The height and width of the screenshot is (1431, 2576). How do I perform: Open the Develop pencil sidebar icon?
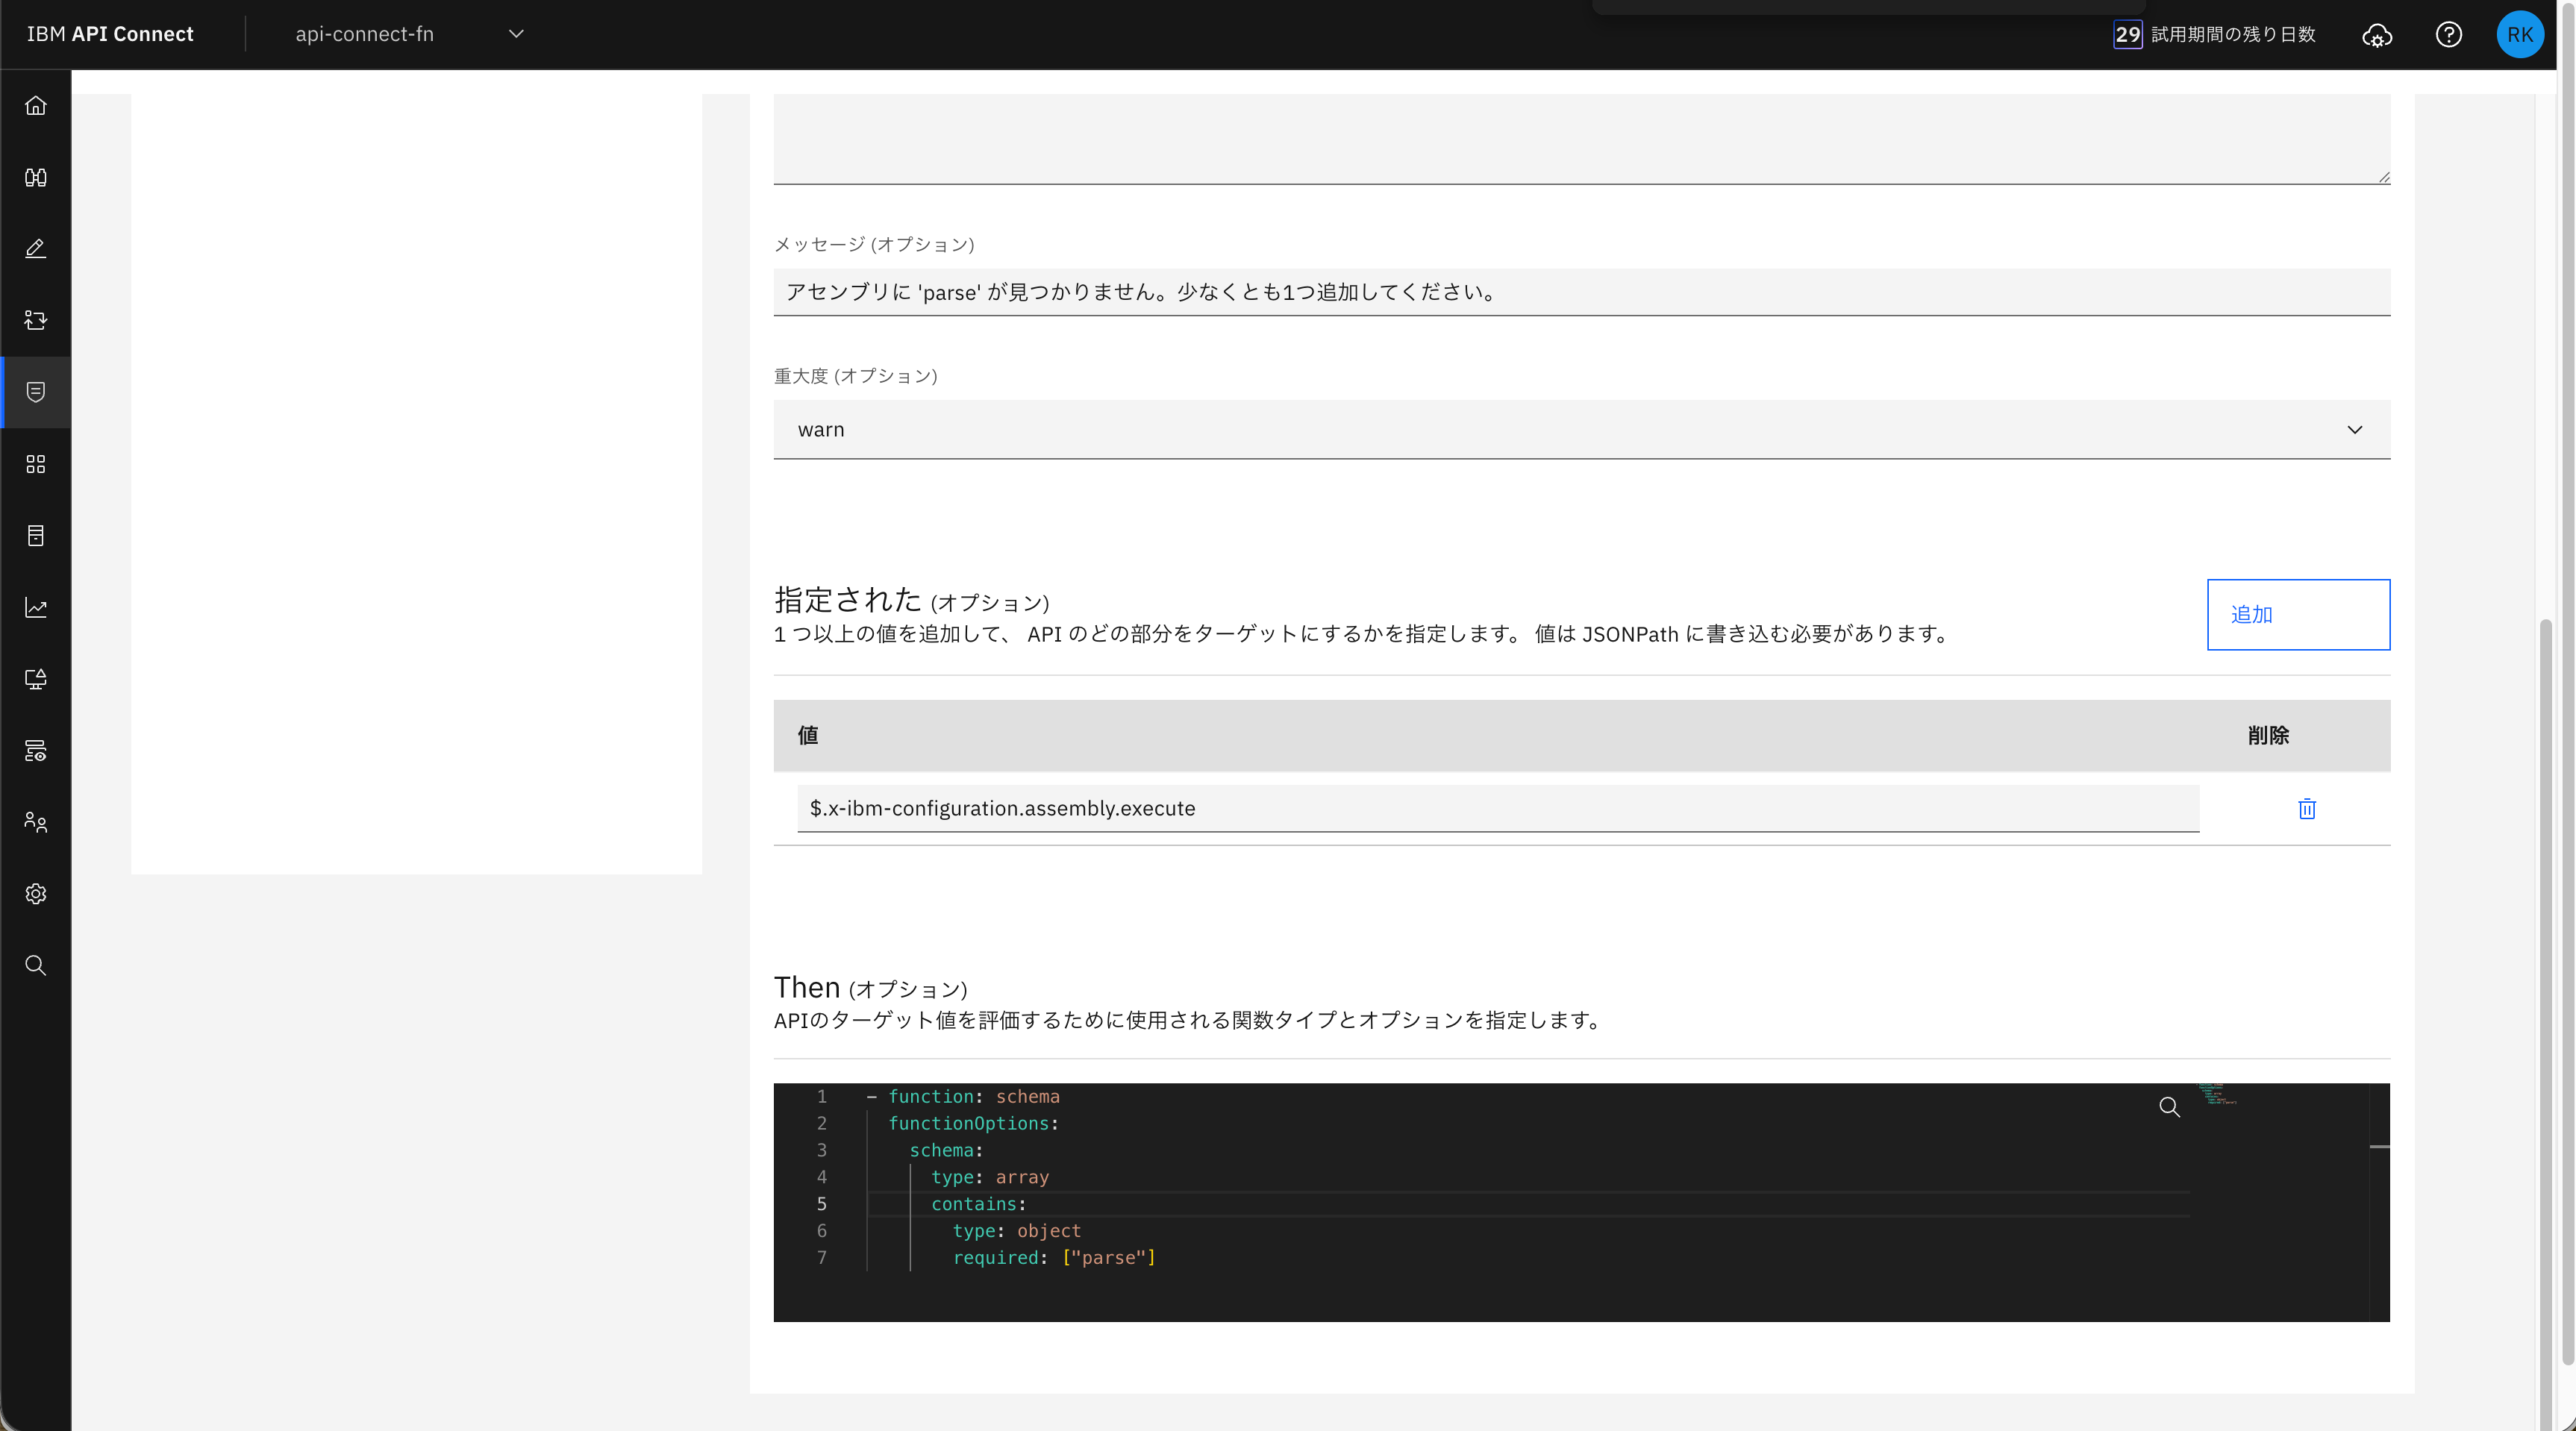pyautogui.click(x=36, y=249)
